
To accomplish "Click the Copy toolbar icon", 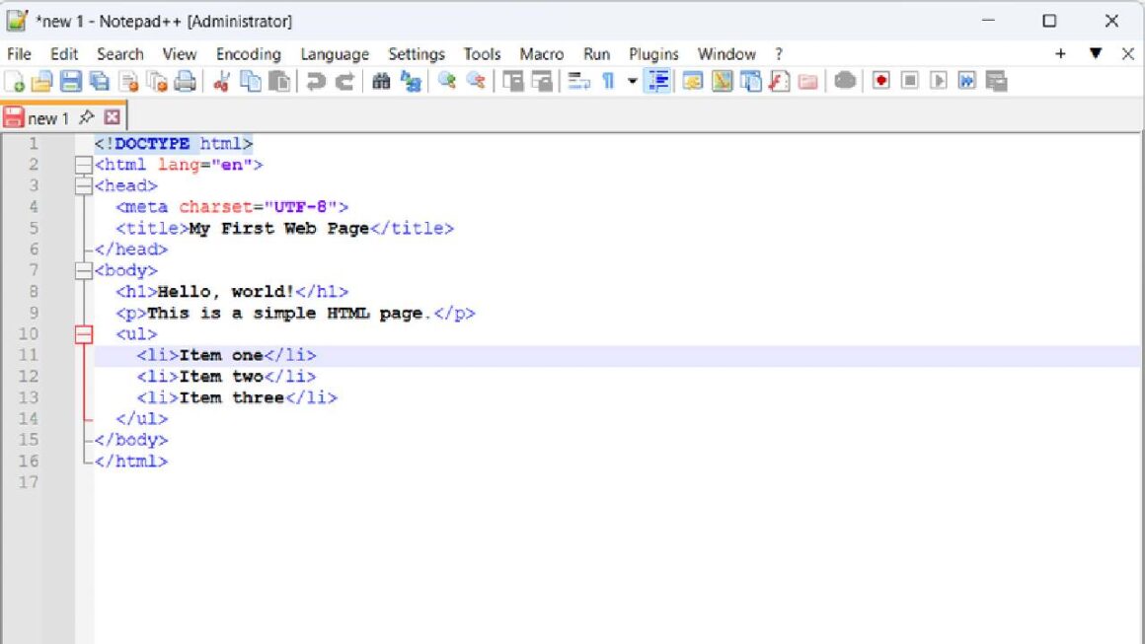I will [x=251, y=81].
